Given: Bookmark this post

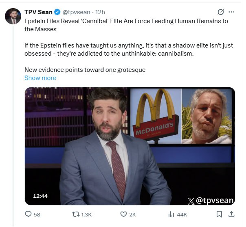Looking at the screenshot, I should point(219,214).
